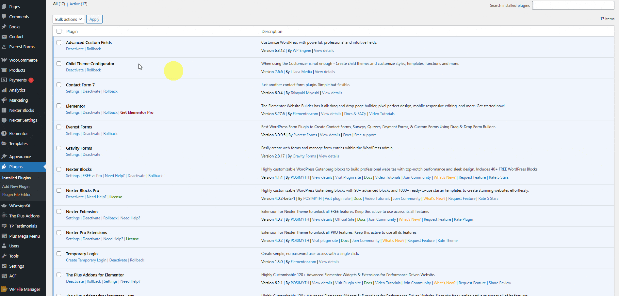Select Installed Plugins submenu item

tap(16, 178)
